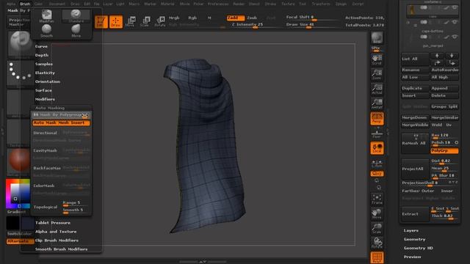Toggle Mask By Polygroups setting
This screenshot has height=264, width=470.
[x=61, y=114]
